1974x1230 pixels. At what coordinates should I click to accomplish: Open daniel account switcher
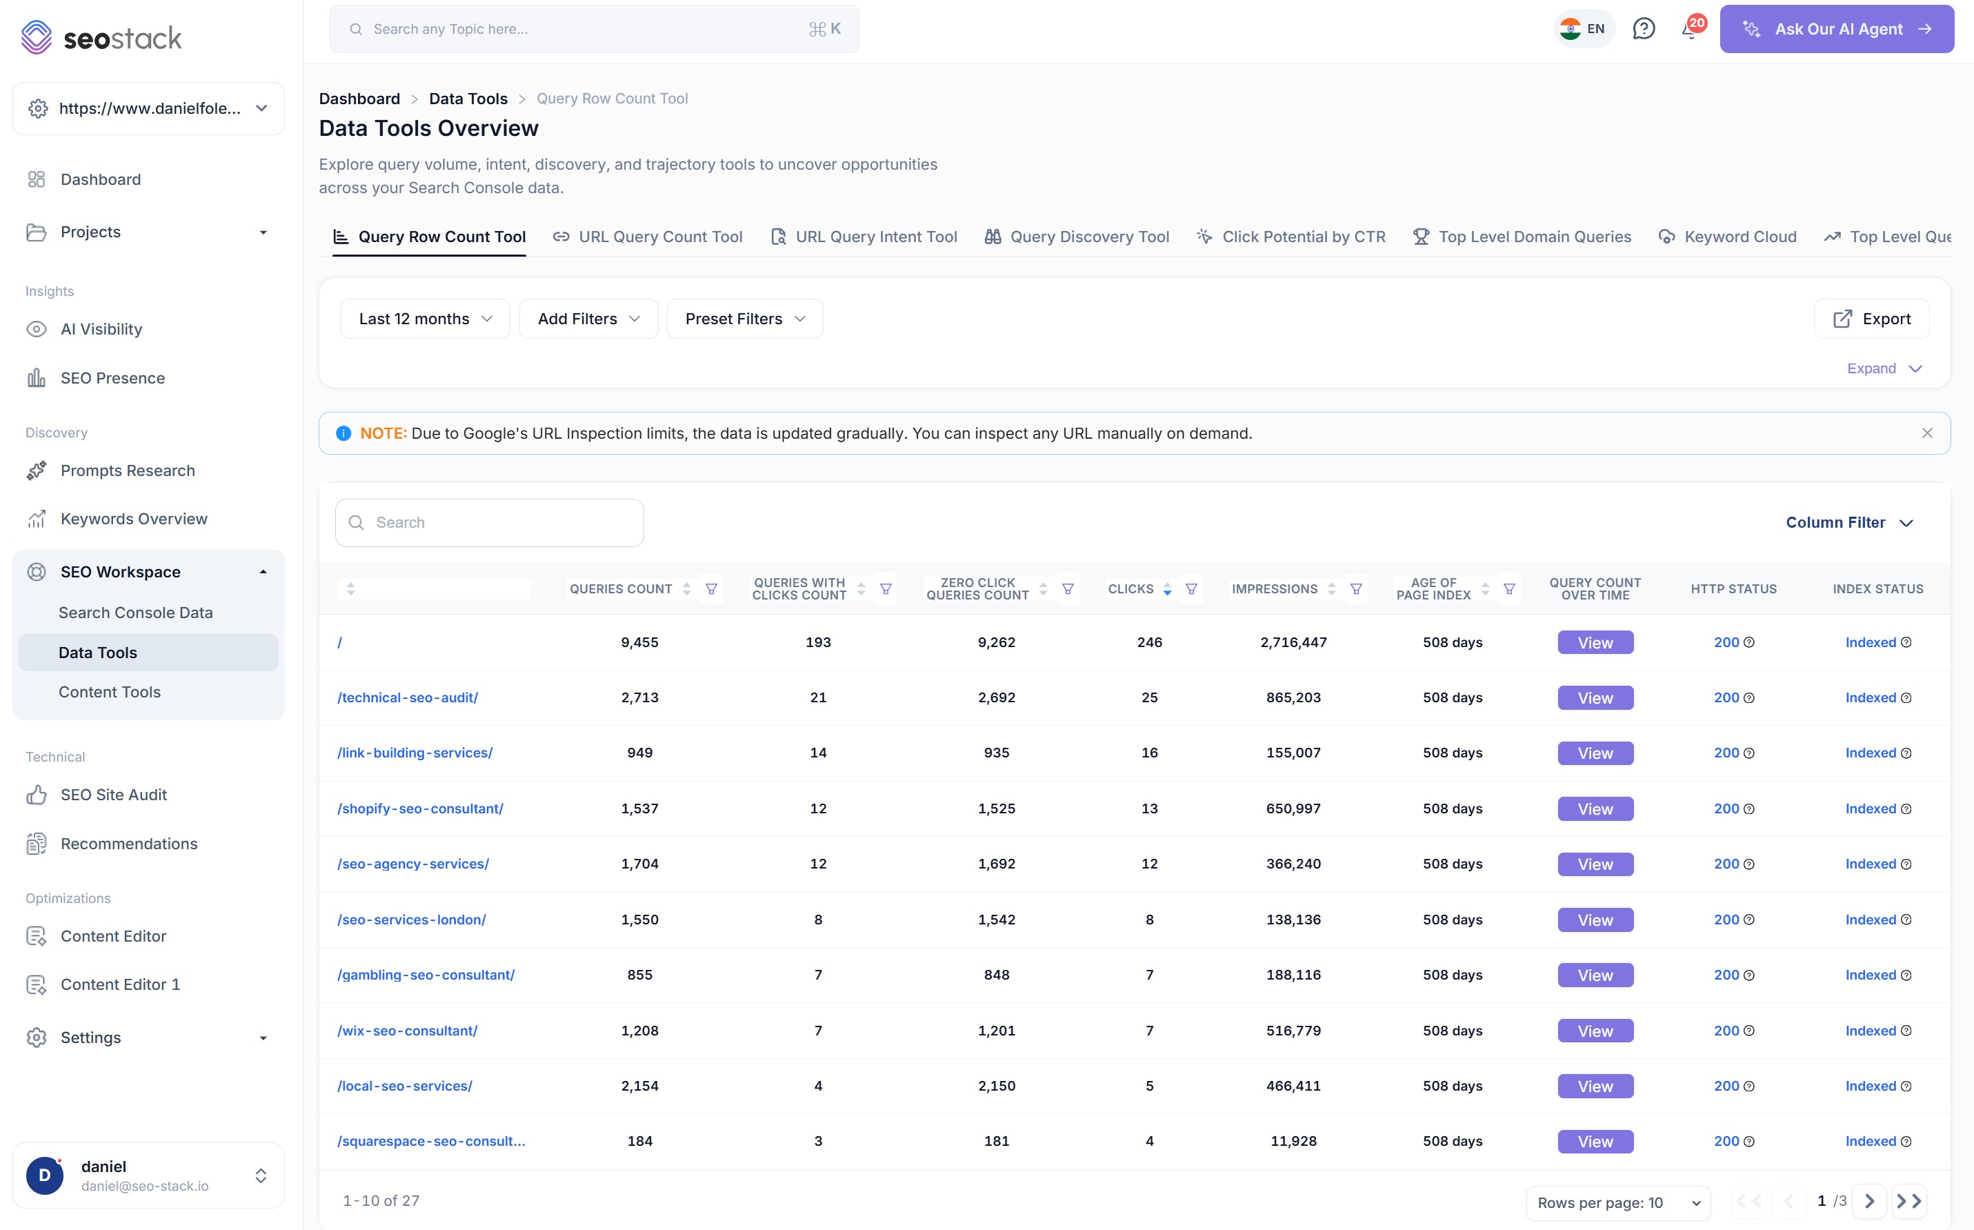[x=149, y=1176]
